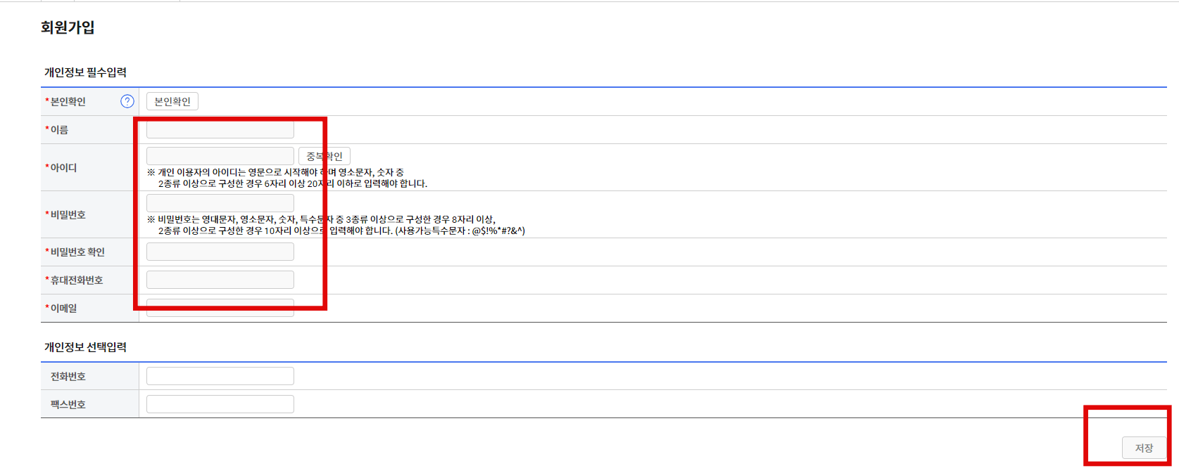Click the 개인정보 선택입력 section title

coord(85,347)
